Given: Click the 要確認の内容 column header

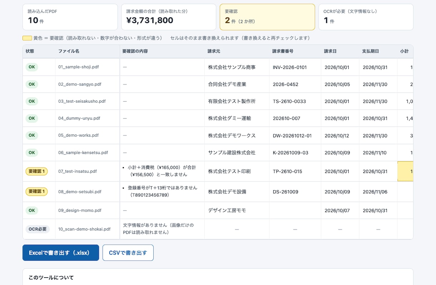Looking at the screenshot, I should pos(162,51).
